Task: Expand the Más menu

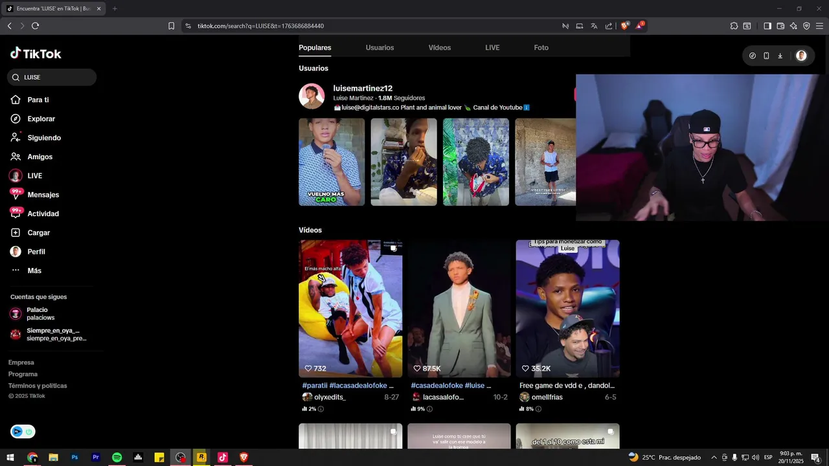Action: tap(26, 271)
